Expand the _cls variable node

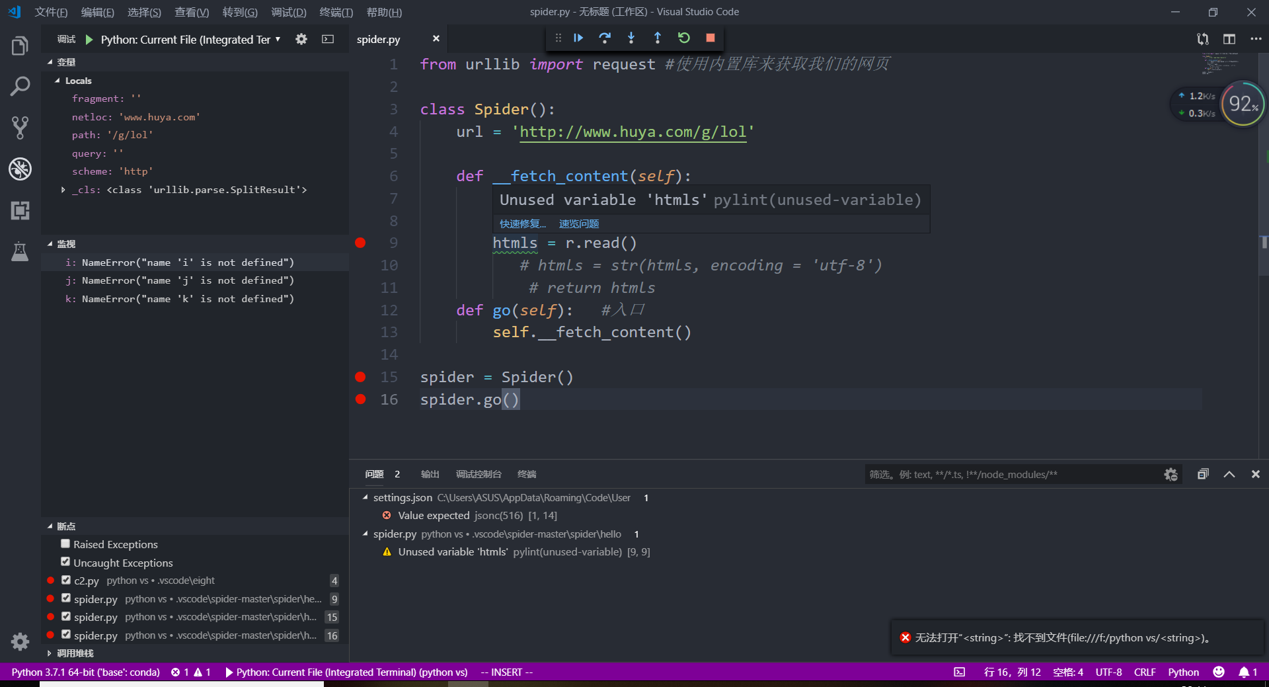(63, 190)
